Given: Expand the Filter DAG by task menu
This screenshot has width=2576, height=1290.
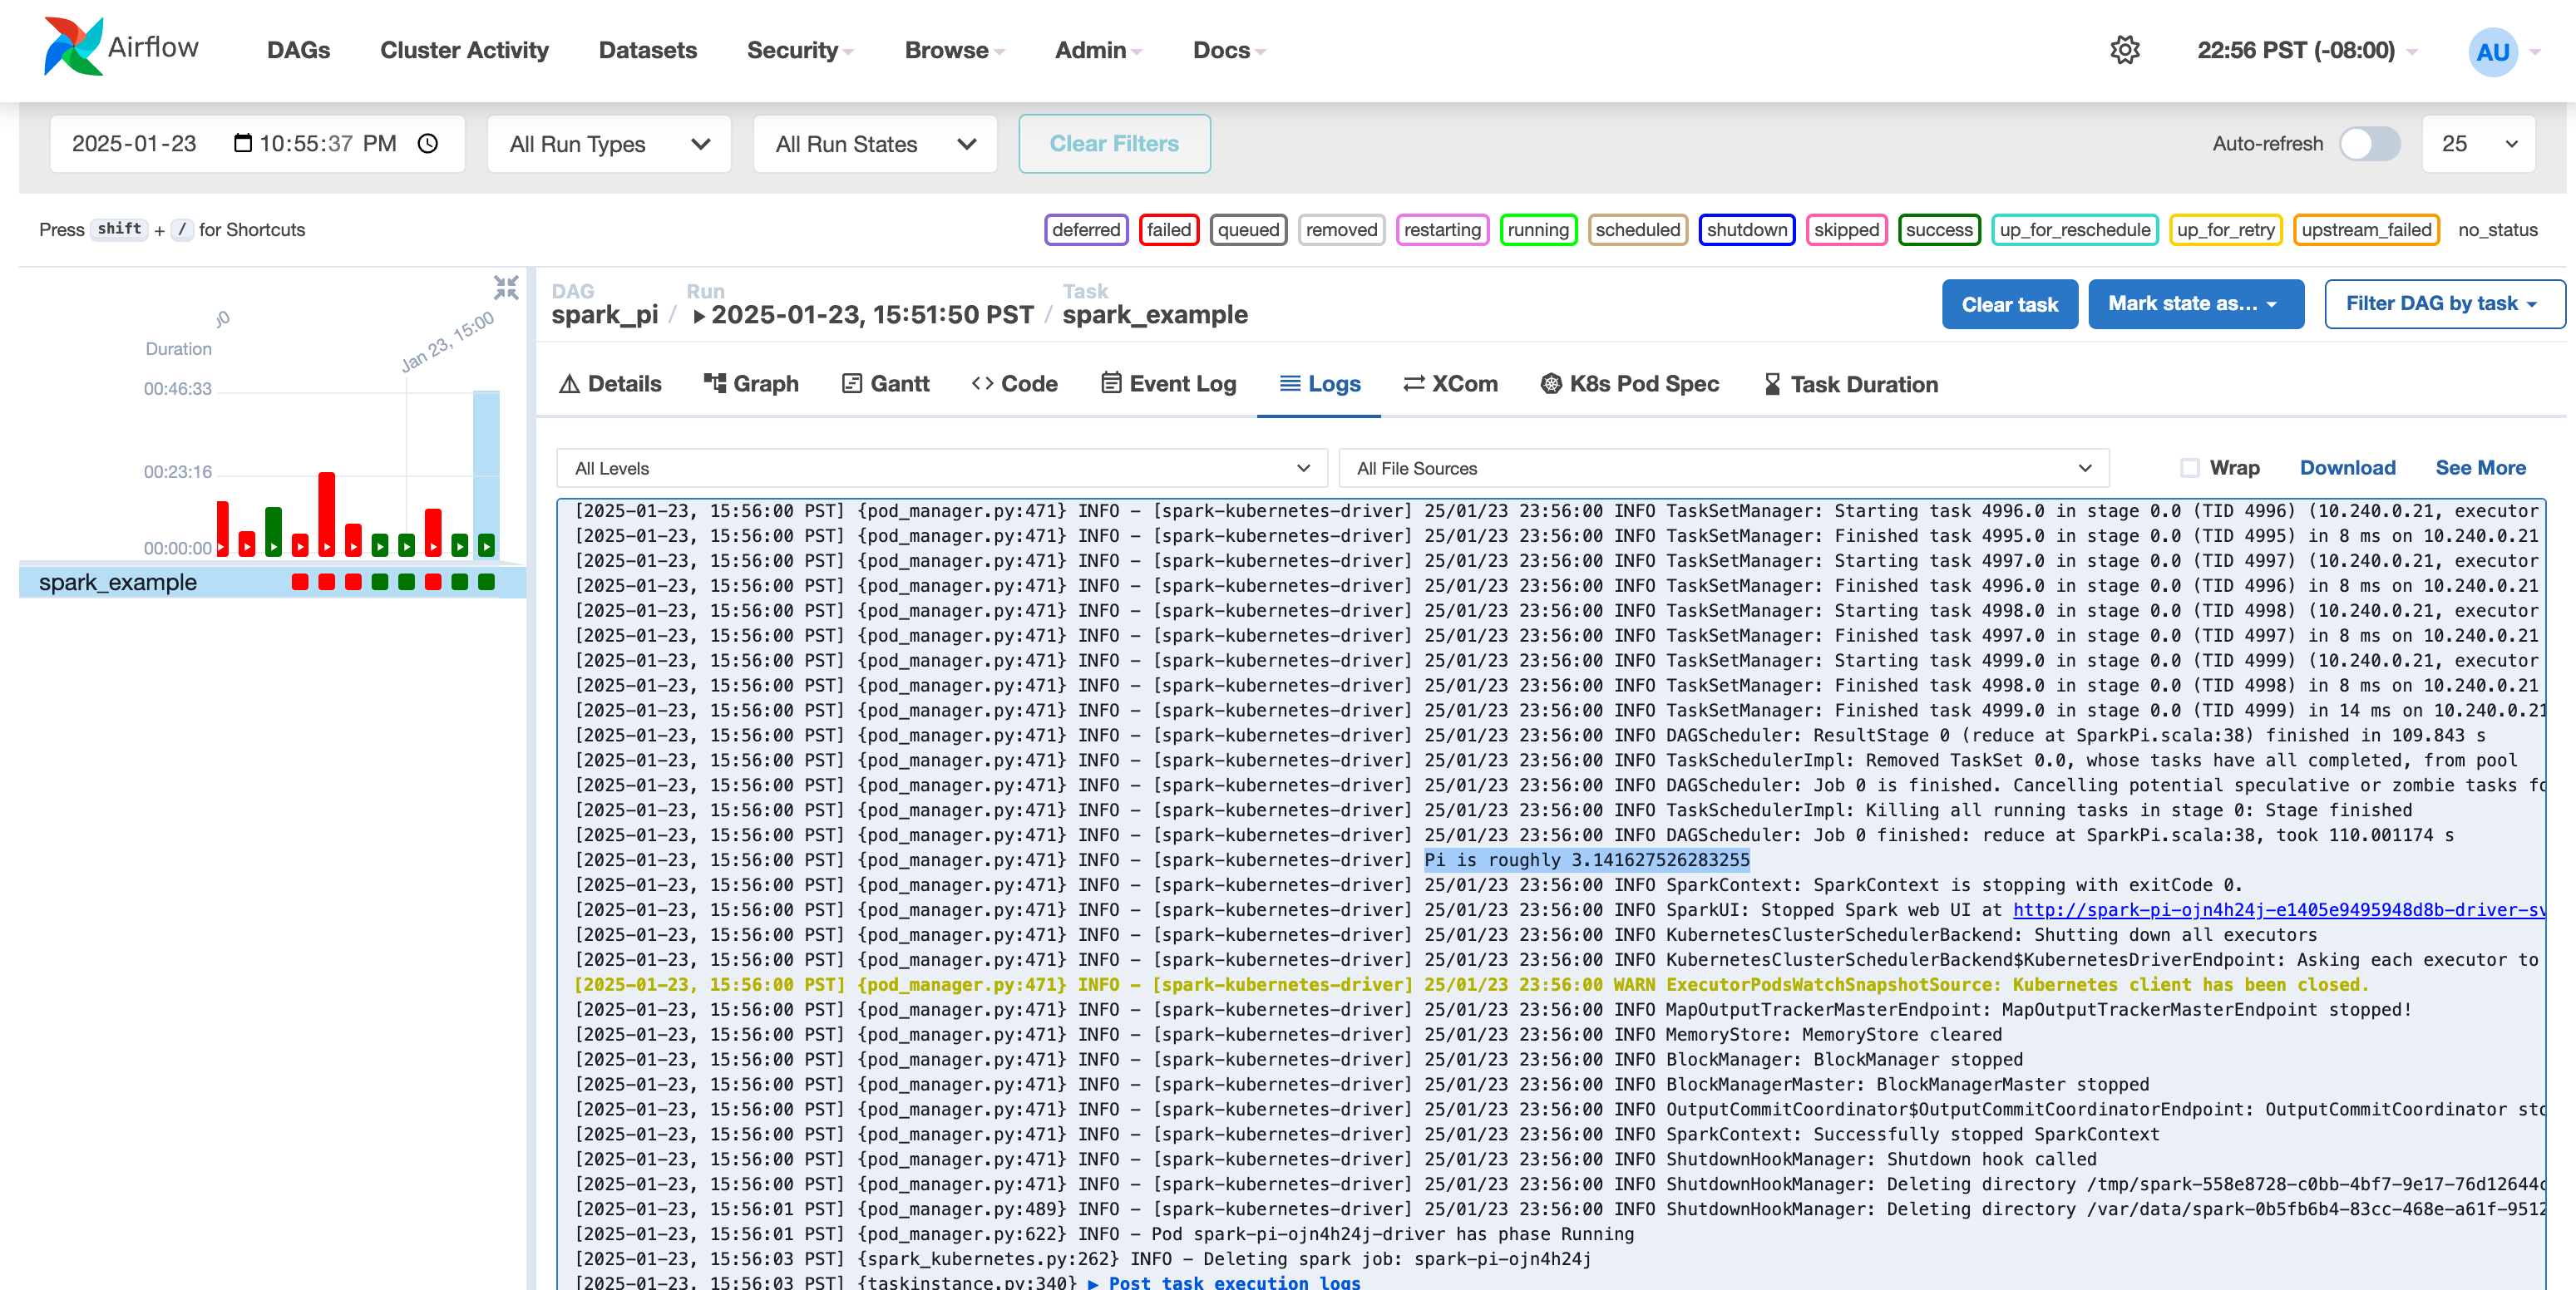Looking at the screenshot, I should click(2443, 304).
